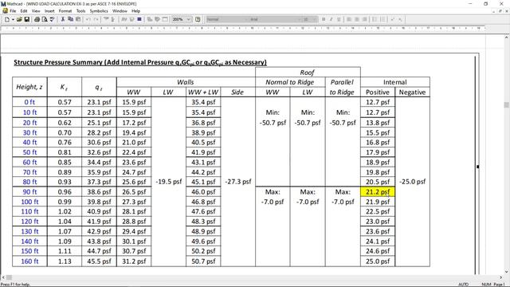This screenshot has height=287, width=510.
Task: Redo the last undone action
Action: point(96,19)
